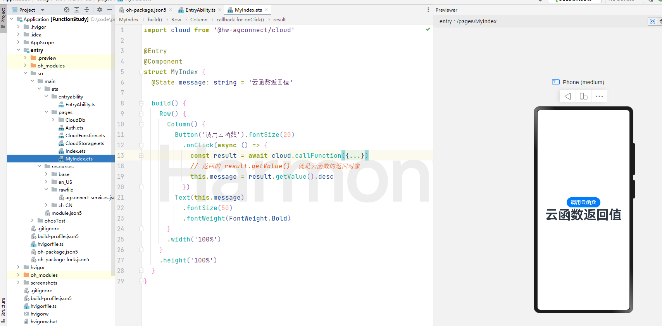Screen dimensions: 662x326
Task: Fold the Column() block at line 10
Action: pos(141,124)
